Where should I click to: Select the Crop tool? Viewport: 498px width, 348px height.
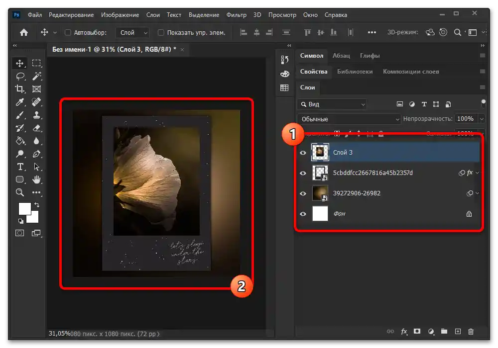(x=20, y=89)
